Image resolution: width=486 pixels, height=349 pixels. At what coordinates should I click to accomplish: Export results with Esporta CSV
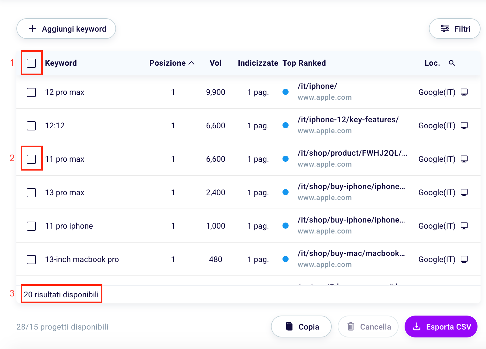tap(441, 327)
